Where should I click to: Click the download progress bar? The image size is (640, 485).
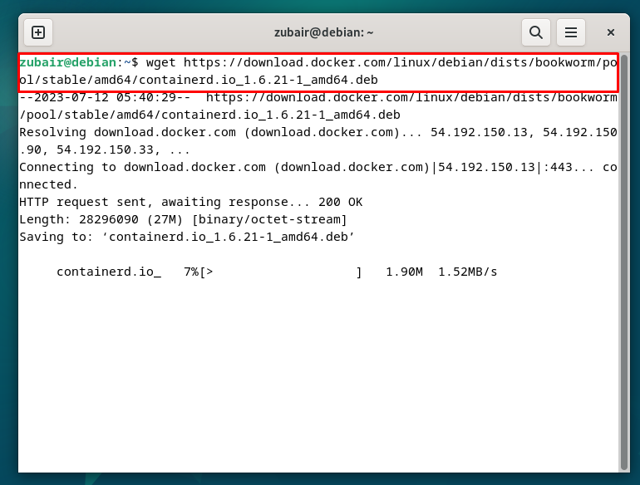click(x=281, y=272)
